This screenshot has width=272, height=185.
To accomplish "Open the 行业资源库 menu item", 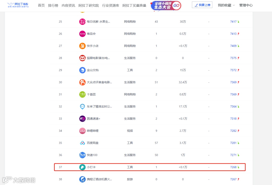I will pyautogui.click(x=111, y=6).
